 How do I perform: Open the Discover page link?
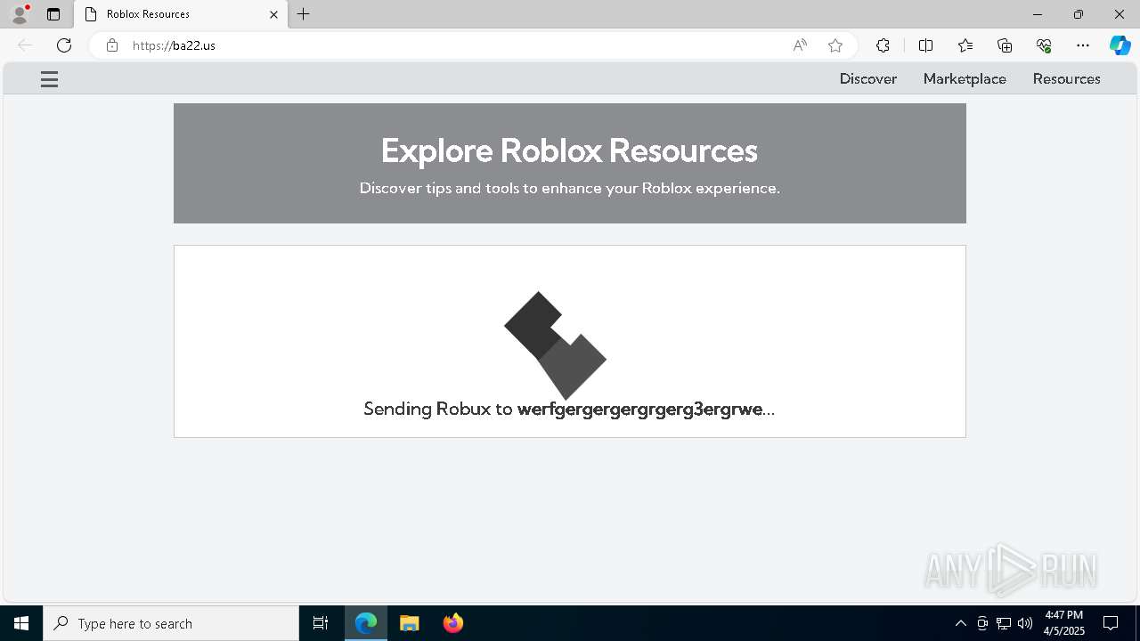[x=867, y=78]
